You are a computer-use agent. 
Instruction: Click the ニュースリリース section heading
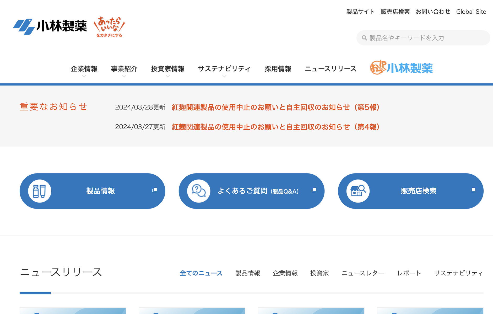pyautogui.click(x=61, y=272)
